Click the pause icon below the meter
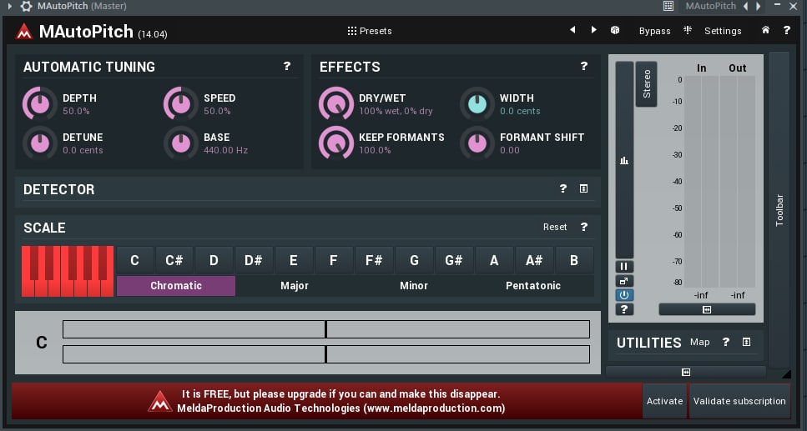Viewport: 807px width, 431px height. point(623,267)
